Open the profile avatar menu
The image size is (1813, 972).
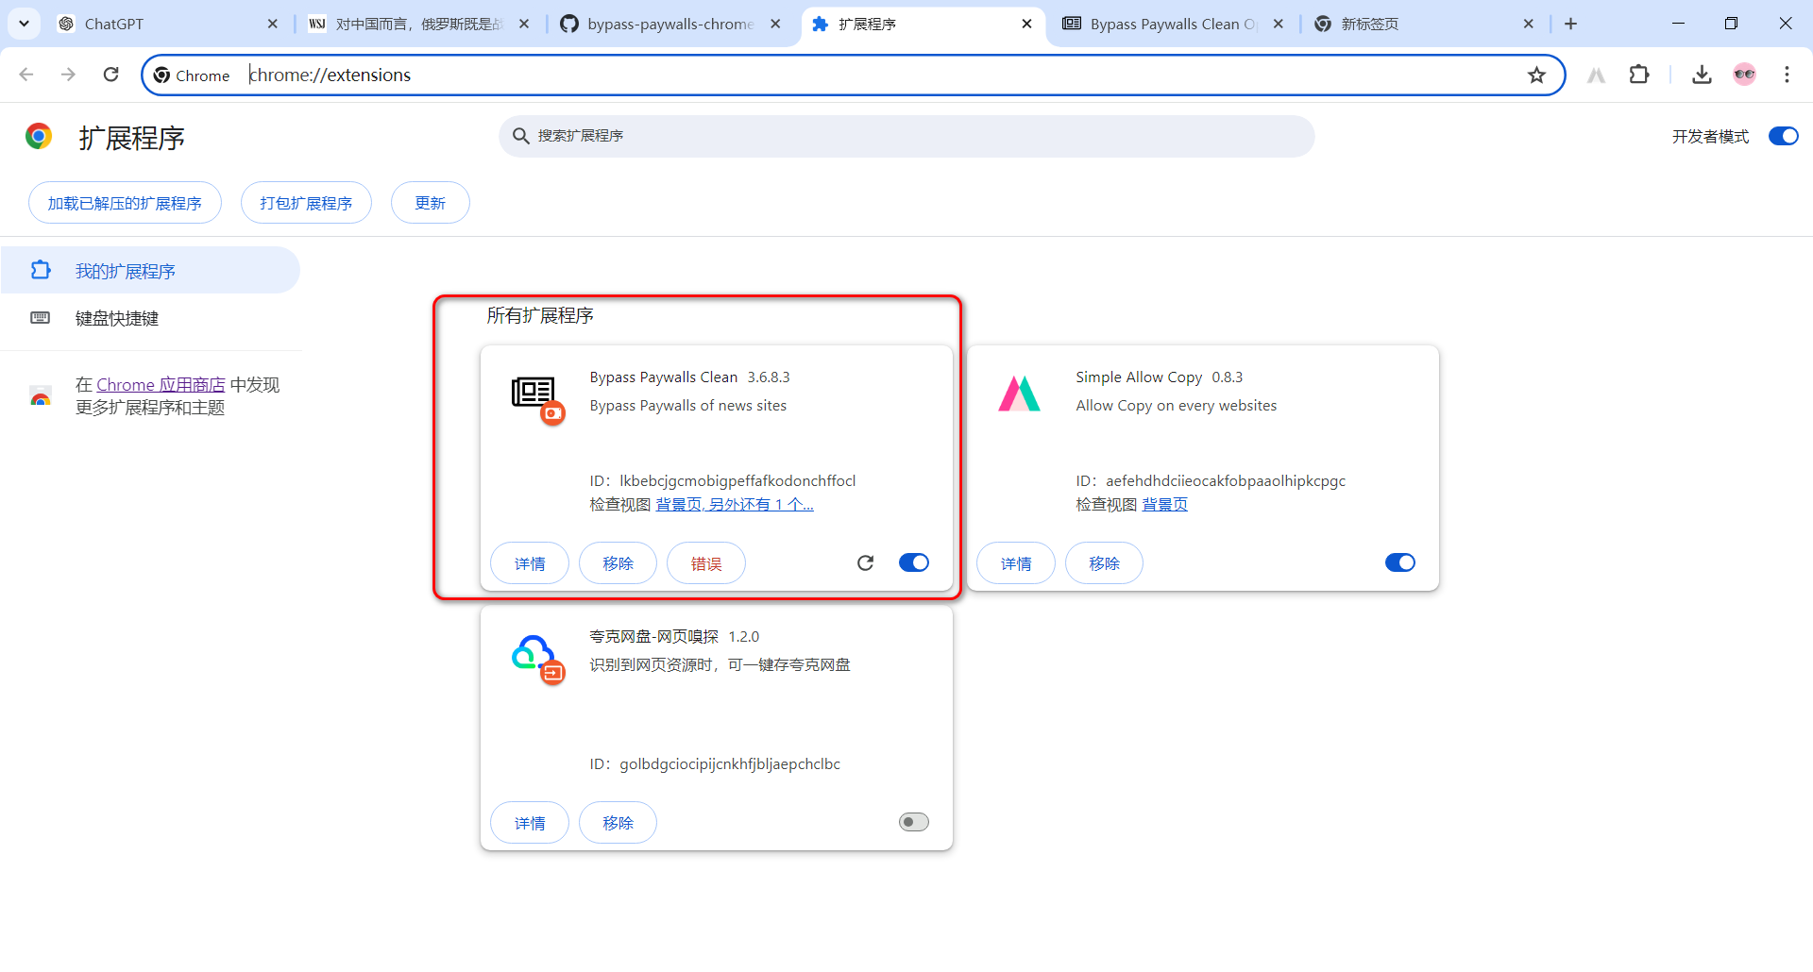(x=1744, y=75)
